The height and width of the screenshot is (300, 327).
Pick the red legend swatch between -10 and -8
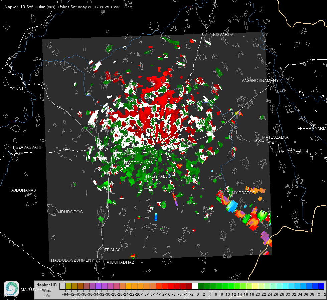point(171,286)
